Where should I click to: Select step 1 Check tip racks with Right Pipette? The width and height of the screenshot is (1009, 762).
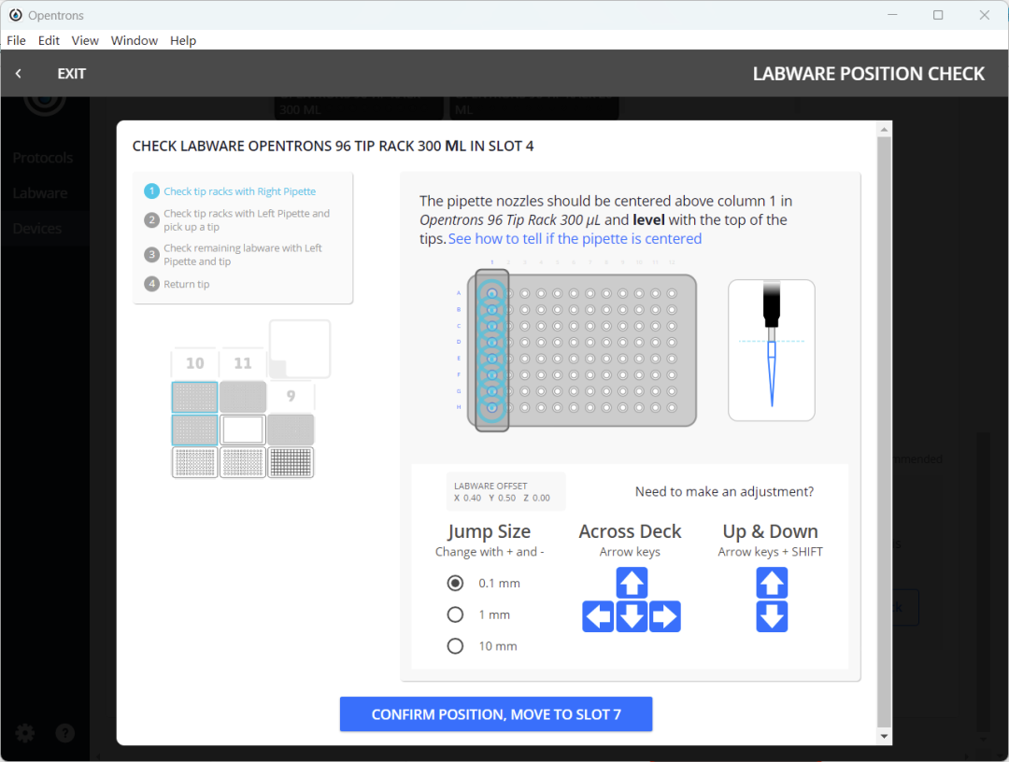tap(231, 191)
